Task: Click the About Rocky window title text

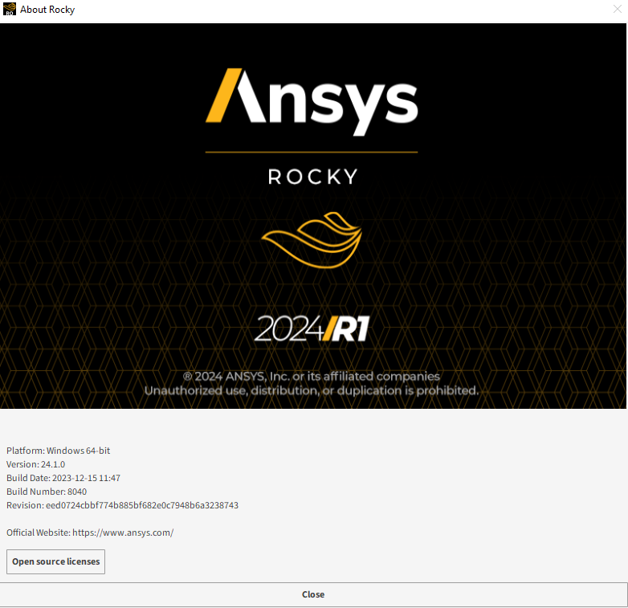Action: [x=47, y=9]
